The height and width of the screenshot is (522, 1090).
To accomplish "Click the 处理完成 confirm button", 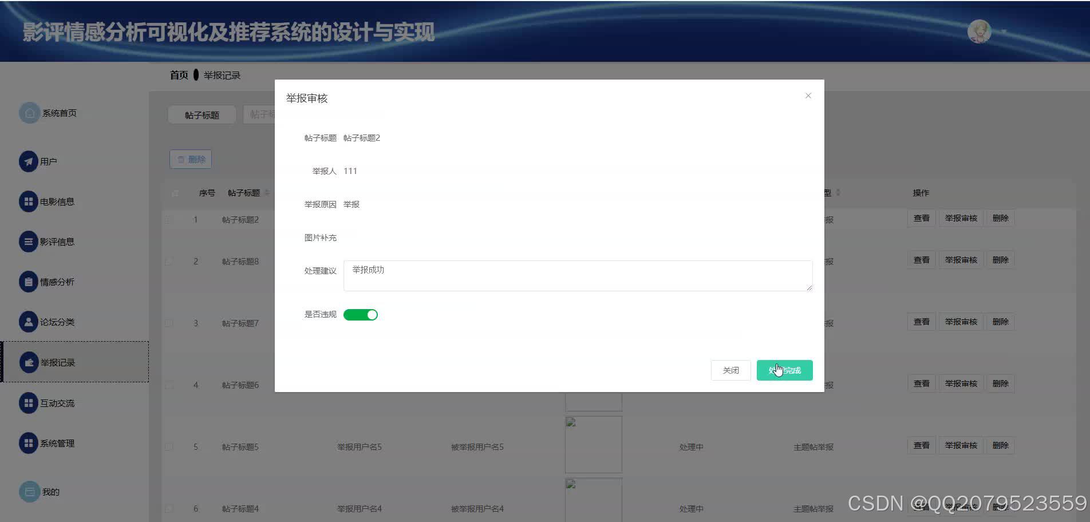I will coord(784,370).
